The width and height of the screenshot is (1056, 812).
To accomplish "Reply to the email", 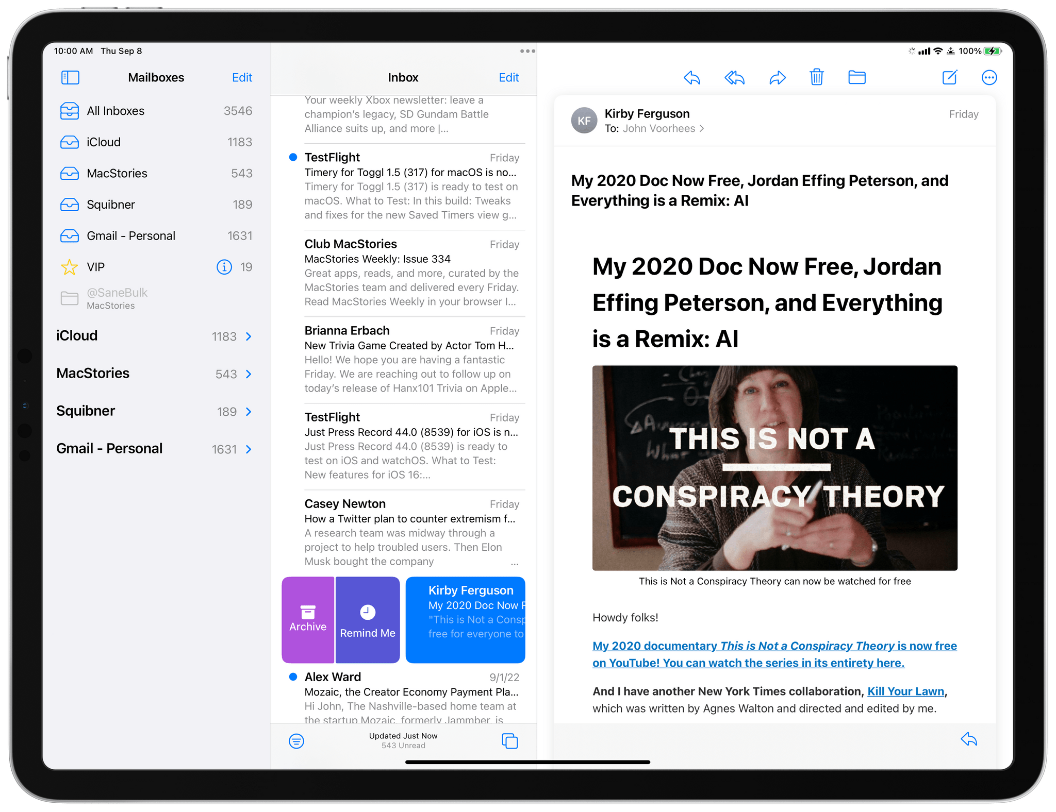I will [x=691, y=78].
